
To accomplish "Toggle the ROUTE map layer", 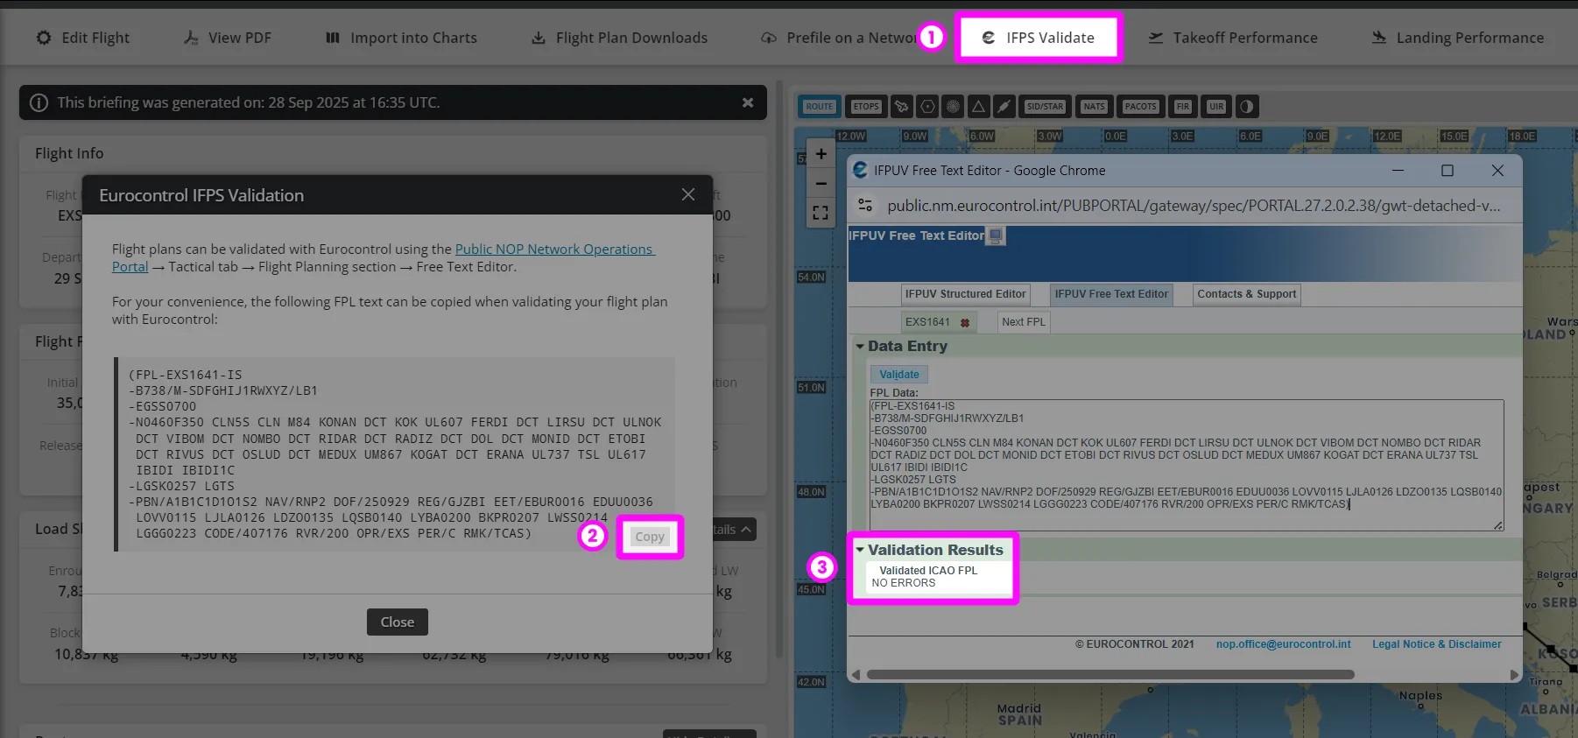I will tap(819, 107).
